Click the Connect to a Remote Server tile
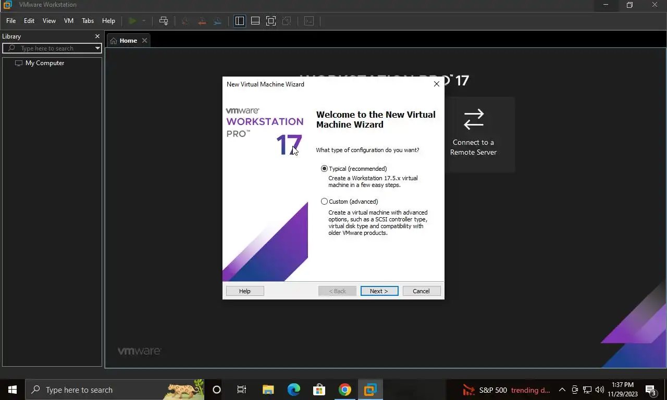The image size is (667, 400). [x=474, y=134]
